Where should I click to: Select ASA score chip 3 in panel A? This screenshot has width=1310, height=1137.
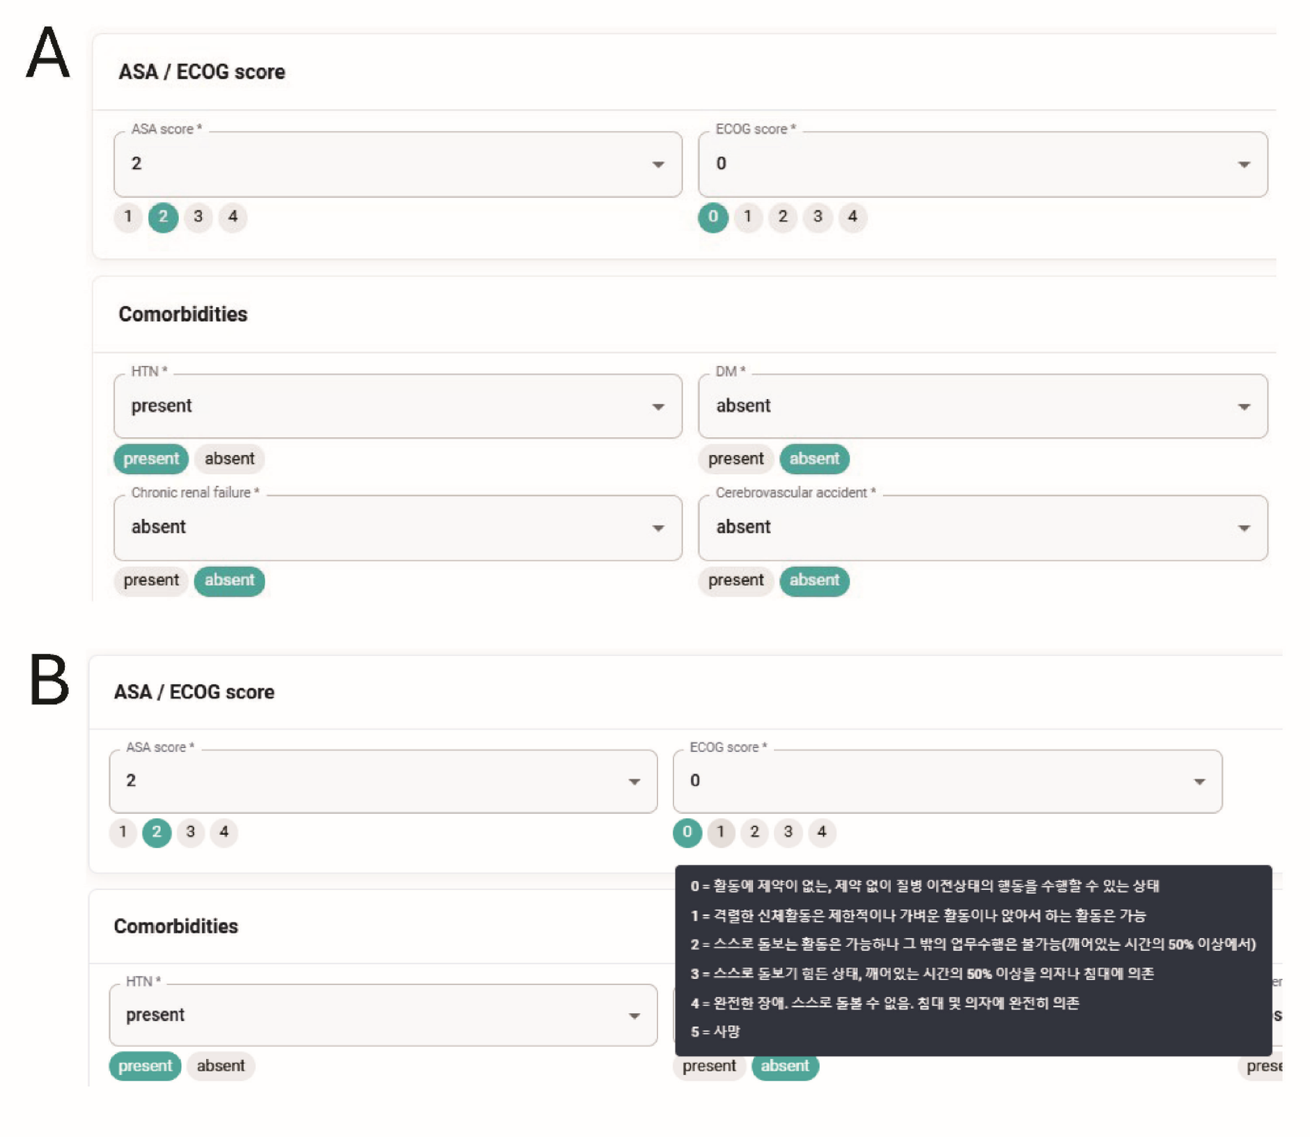coord(198,217)
